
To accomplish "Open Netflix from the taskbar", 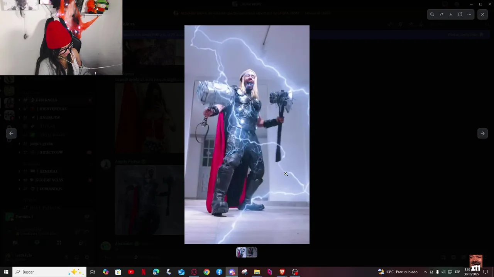I will click(144, 272).
